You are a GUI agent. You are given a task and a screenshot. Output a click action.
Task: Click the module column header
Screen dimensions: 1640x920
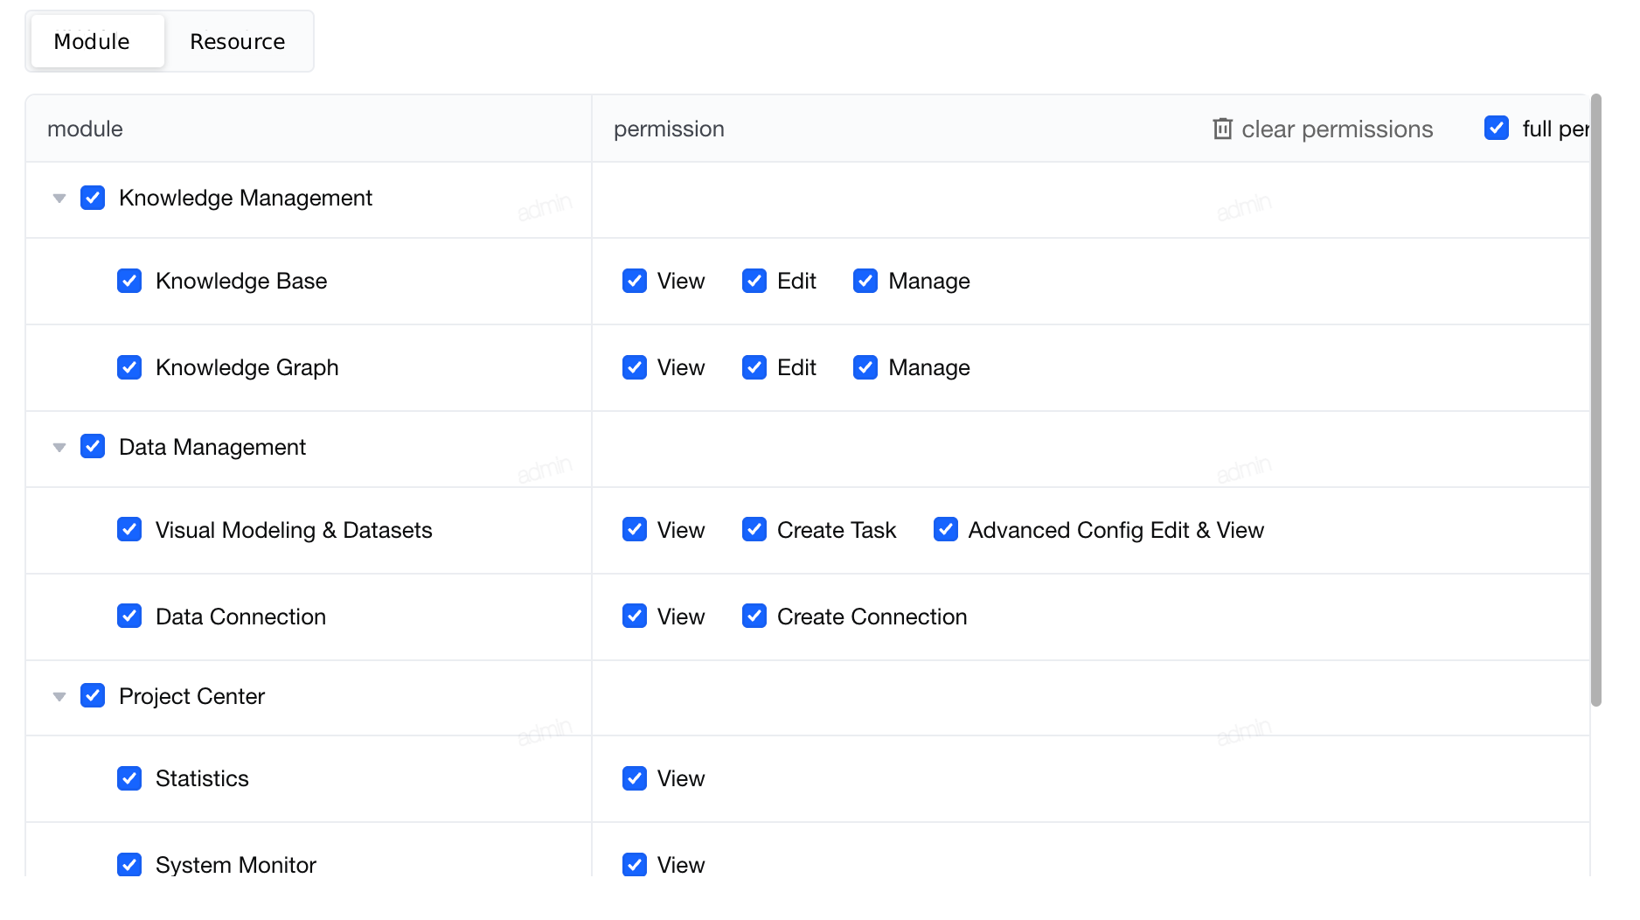click(x=309, y=129)
